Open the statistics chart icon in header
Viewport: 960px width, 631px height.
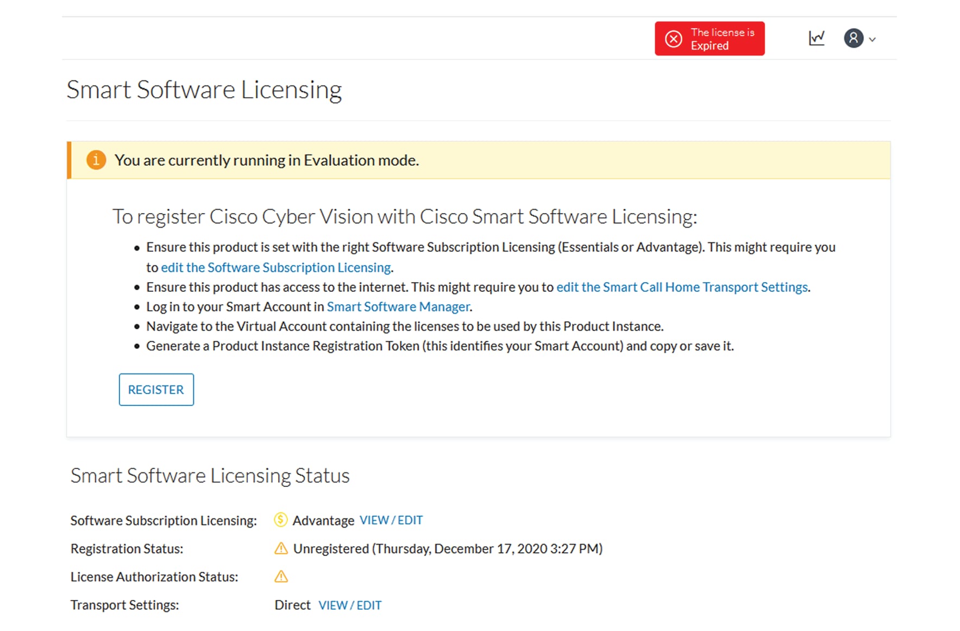point(816,38)
